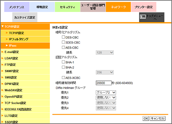The width and height of the screenshot is (172, 124).
Task: Switch to the セキュリティ tab
Action: pos(68,7)
